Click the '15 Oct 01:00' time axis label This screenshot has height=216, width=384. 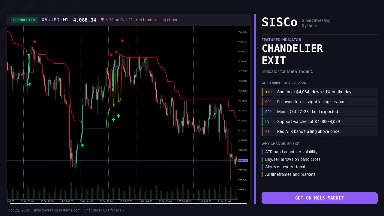click(86, 201)
